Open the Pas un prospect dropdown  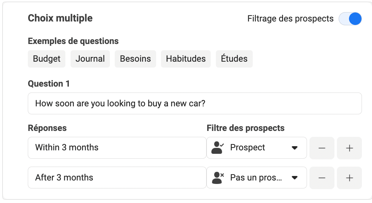[257, 177]
